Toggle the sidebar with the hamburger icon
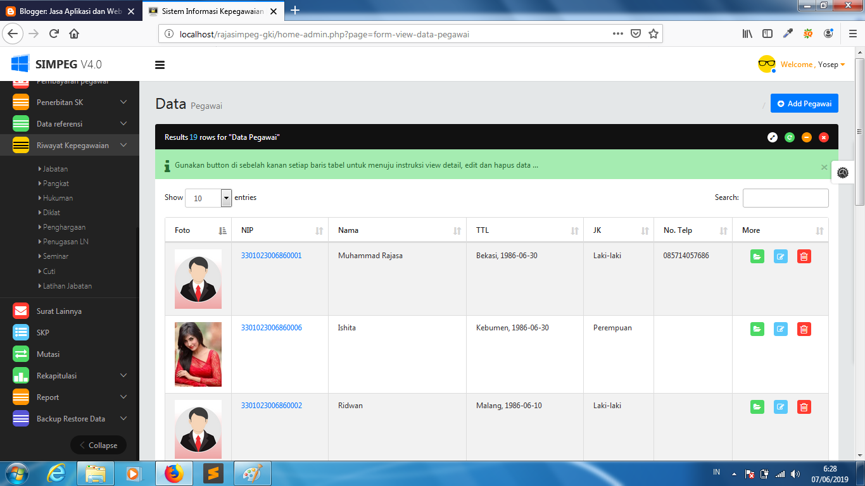The image size is (865, 486). point(160,65)
